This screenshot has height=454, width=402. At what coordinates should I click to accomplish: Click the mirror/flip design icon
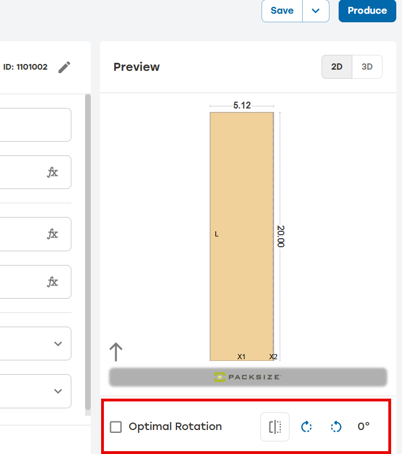275,427
